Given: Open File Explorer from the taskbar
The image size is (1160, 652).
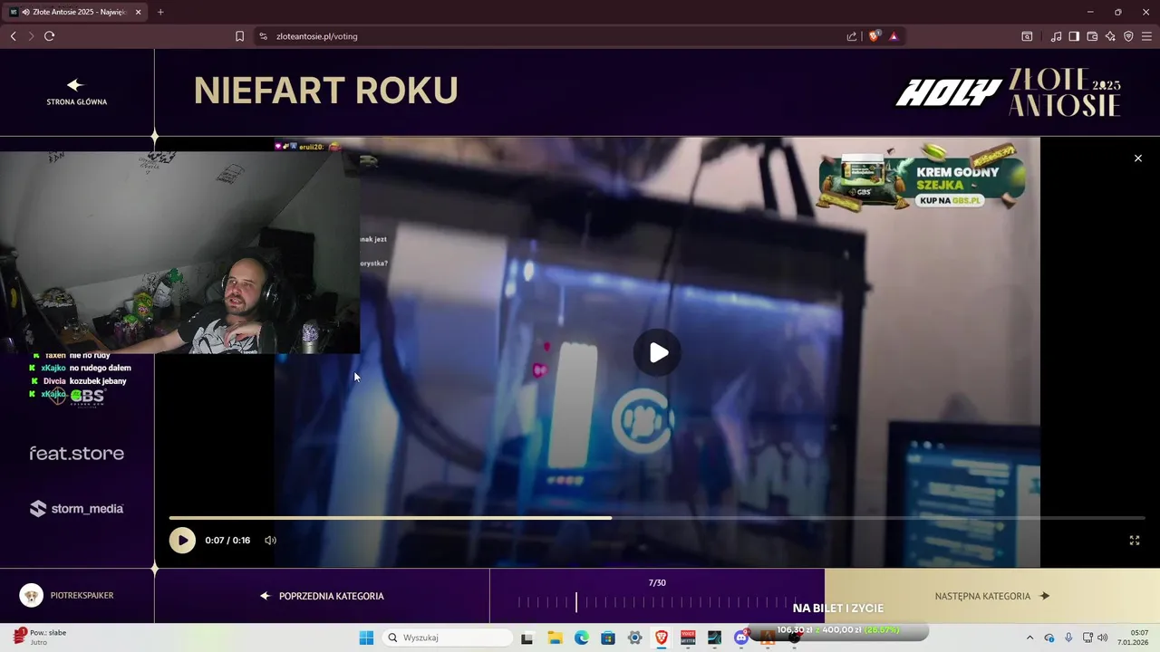Looking at the screenshot, I should pos(555,638).
